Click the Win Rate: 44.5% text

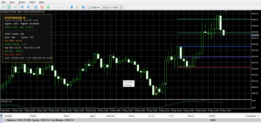point(13,41)
